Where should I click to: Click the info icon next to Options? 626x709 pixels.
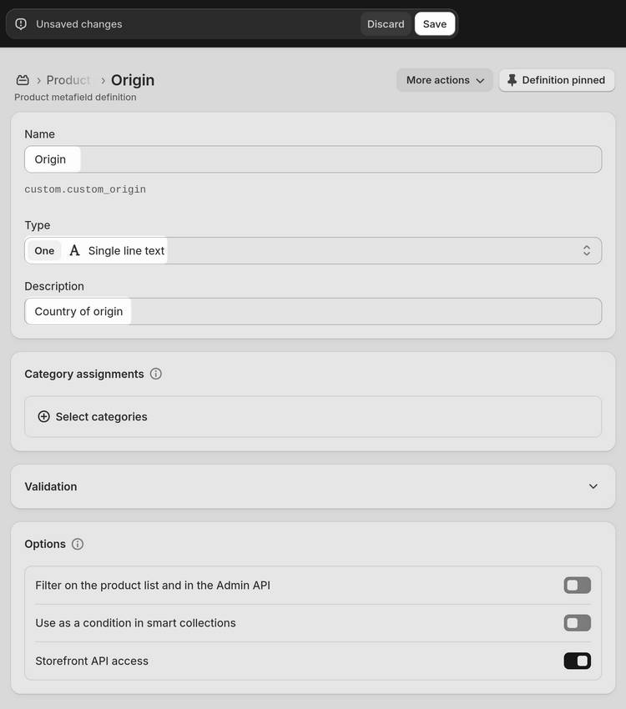pyautogui.click(x=78, y=544)
